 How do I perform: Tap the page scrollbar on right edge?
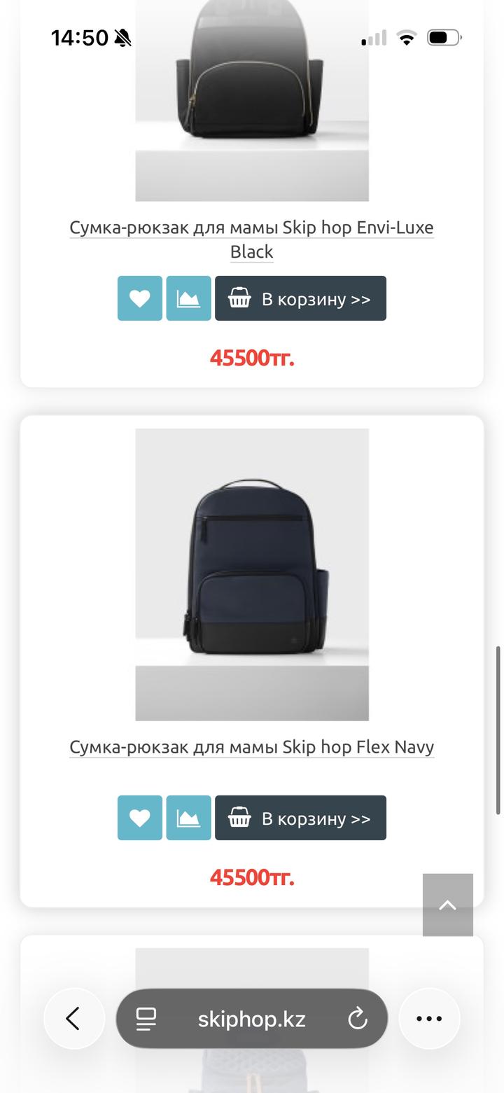[x=498, y=730]
